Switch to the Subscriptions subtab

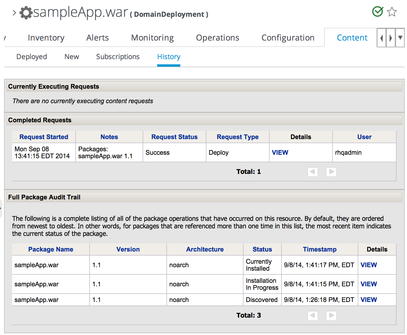[x=118, y=57]
